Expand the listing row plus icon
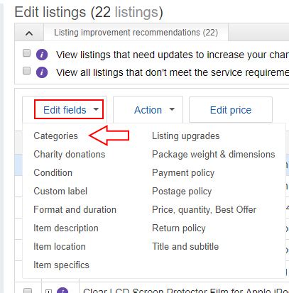This screenshot has height=293, width=289. point(48,292)
